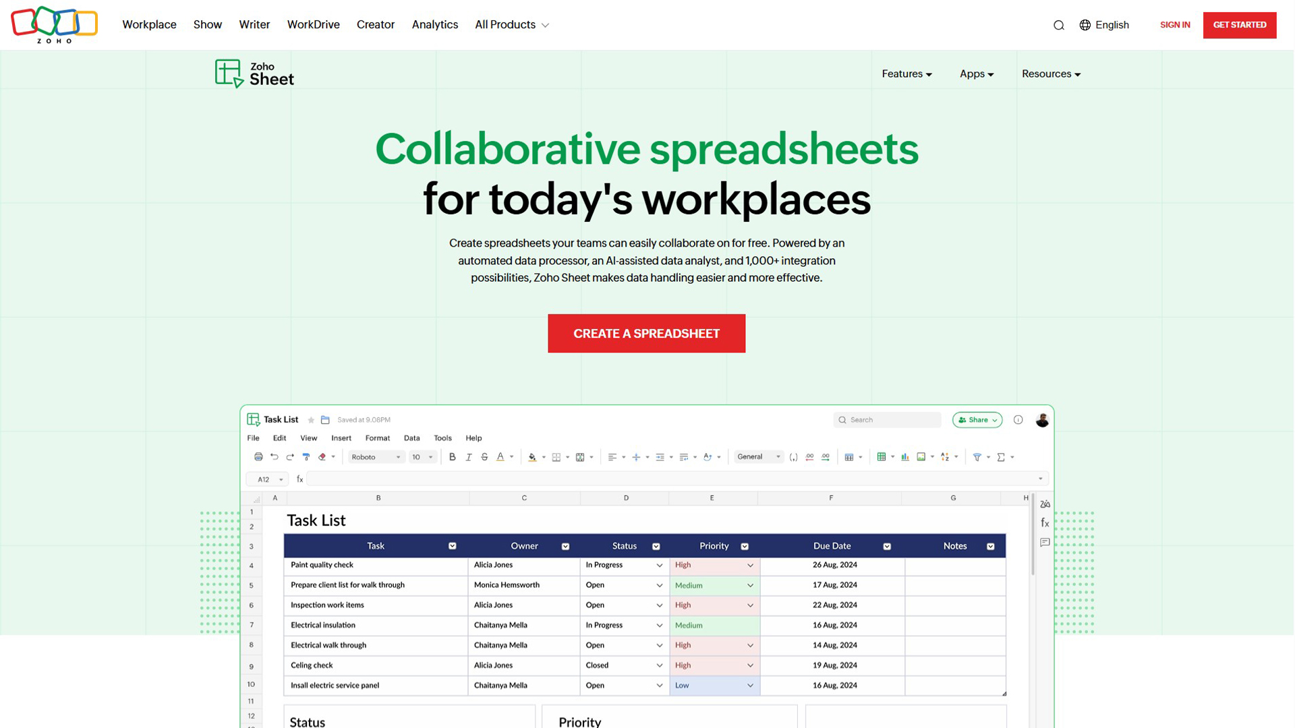
Task: Expand the Resources dropdown
Action: [x=1052, y=74]
